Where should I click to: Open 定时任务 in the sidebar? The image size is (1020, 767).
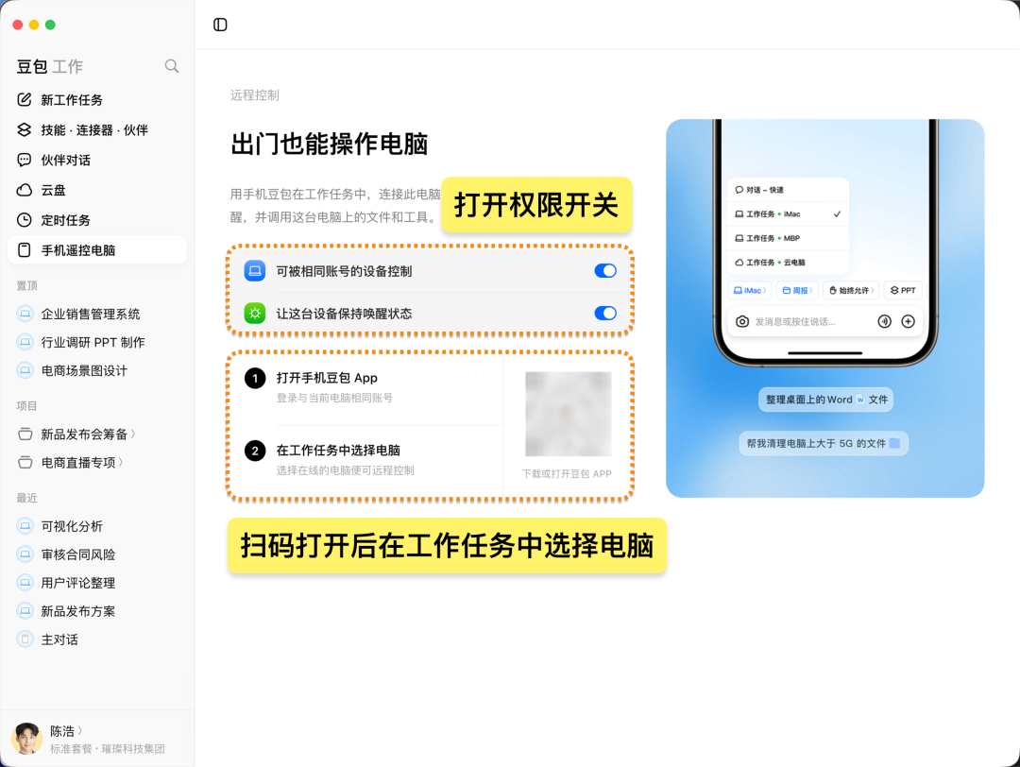point(97,220)
